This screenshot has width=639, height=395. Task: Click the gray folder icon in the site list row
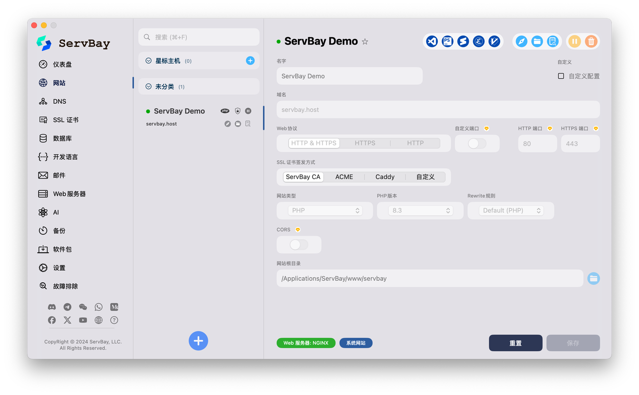[238, 124]
